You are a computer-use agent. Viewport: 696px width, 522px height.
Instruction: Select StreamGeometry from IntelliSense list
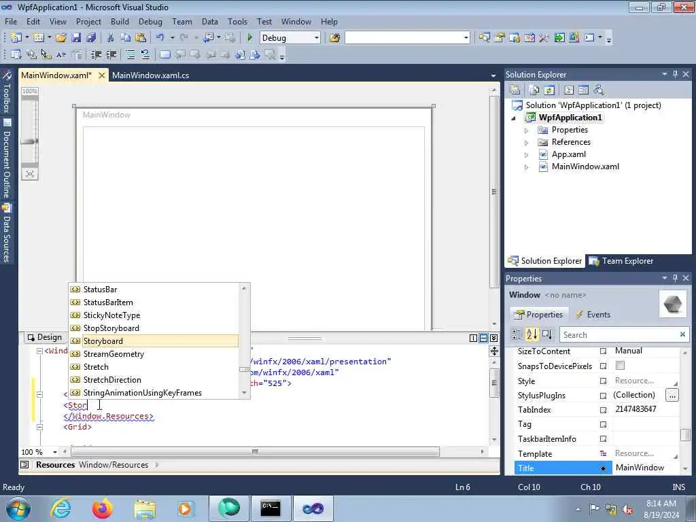pos(154,353)
